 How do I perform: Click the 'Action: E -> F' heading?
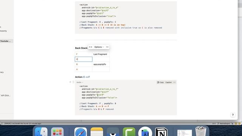coord(82,77)
